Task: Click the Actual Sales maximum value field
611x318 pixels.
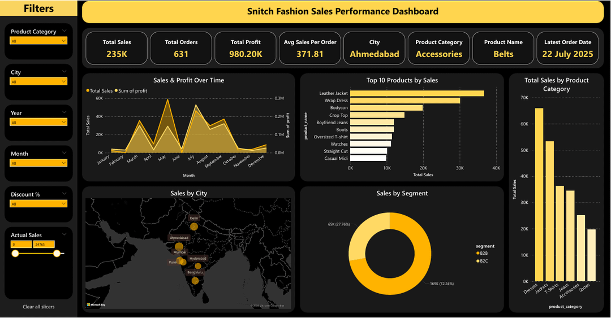Action: [44, 245]
